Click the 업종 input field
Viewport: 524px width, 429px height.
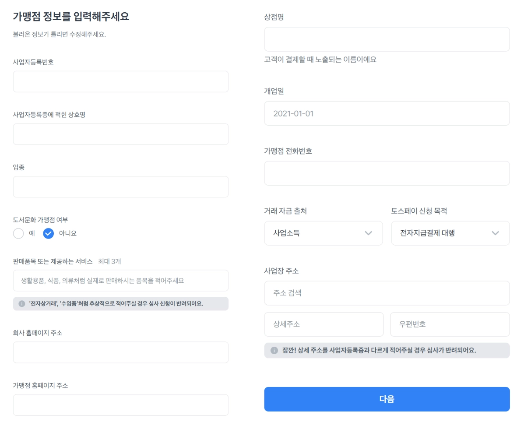[120, 187]
